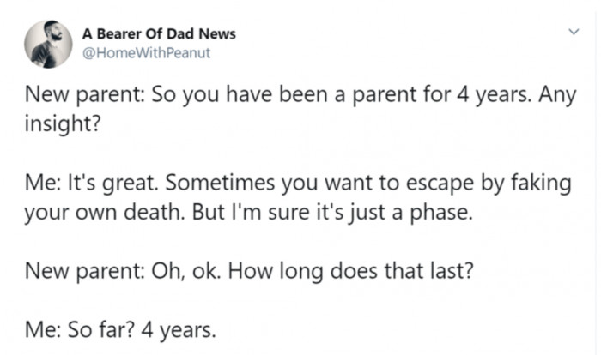Click the word 'Sometimes' in the tweet body
Image resolution: width=601 pixels, height=355 pixels.
220,183
